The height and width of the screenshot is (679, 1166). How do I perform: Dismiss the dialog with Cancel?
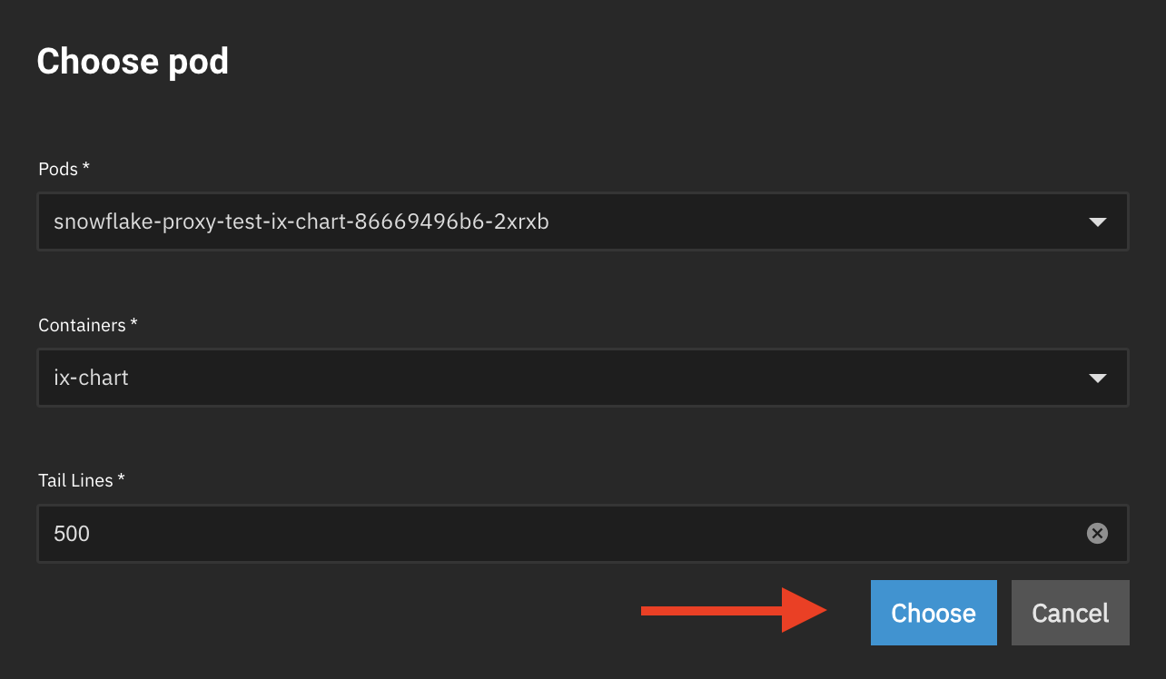click(x=1071, y=613)
